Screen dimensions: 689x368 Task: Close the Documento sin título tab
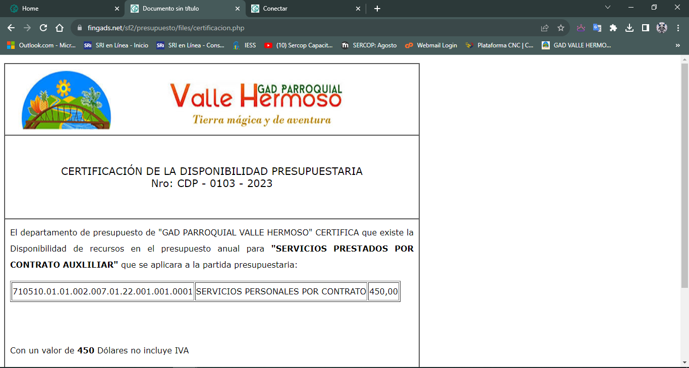(x=238, y=9)
